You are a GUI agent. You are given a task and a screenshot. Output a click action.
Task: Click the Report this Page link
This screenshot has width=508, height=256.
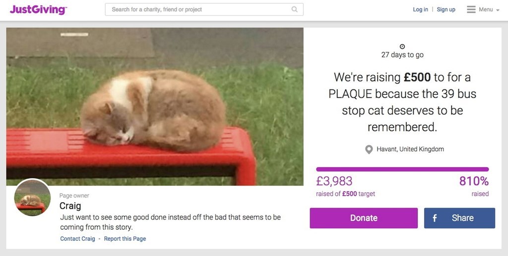[x=125, y=239]
